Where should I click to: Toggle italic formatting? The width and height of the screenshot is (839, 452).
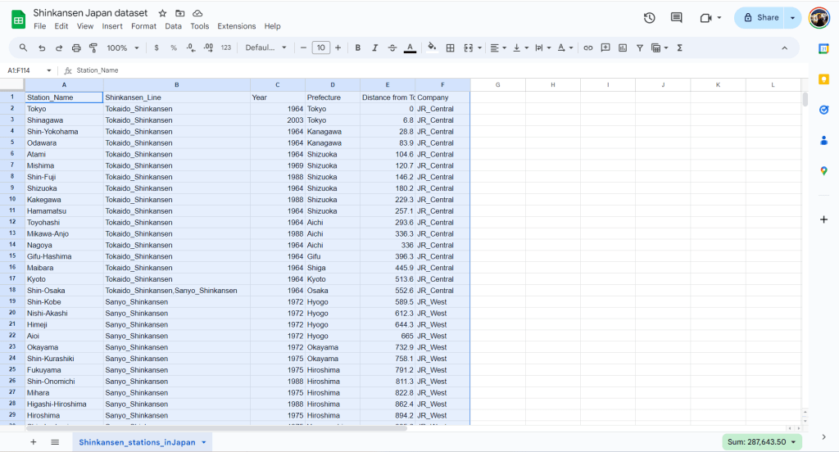[x=375, y=47]
